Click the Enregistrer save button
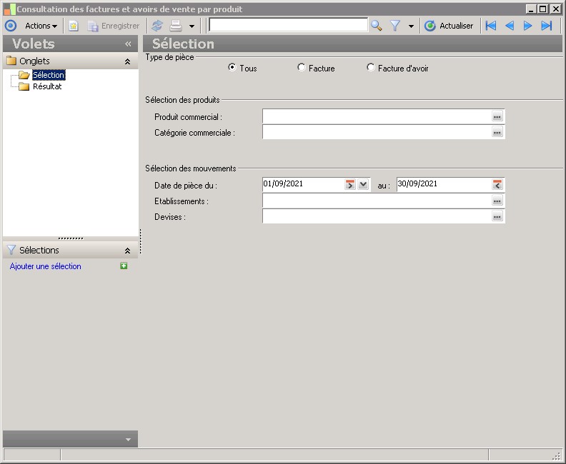The image size is (566, 464). [x=114, y=26]
